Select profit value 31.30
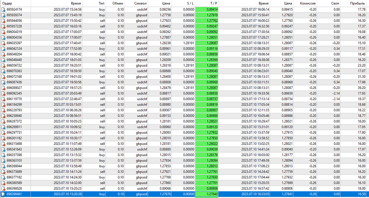Screen dimensions: 369x198 pos(361,77)
